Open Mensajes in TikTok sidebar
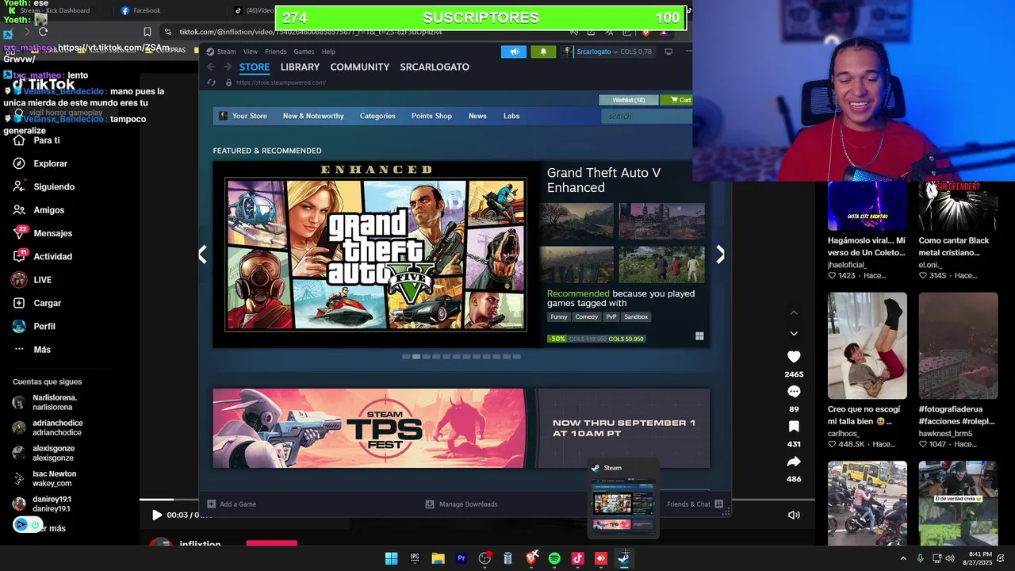 click(42, 233)
